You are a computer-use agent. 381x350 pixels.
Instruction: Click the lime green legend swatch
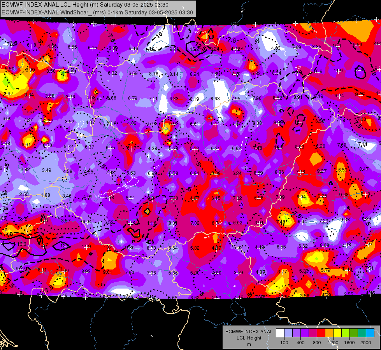click(346, 333)
